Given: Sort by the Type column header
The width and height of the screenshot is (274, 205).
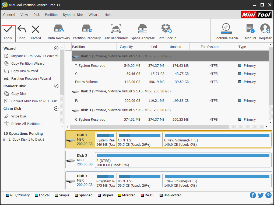Looking at the screenshot, I should click(x=253, y=47).
